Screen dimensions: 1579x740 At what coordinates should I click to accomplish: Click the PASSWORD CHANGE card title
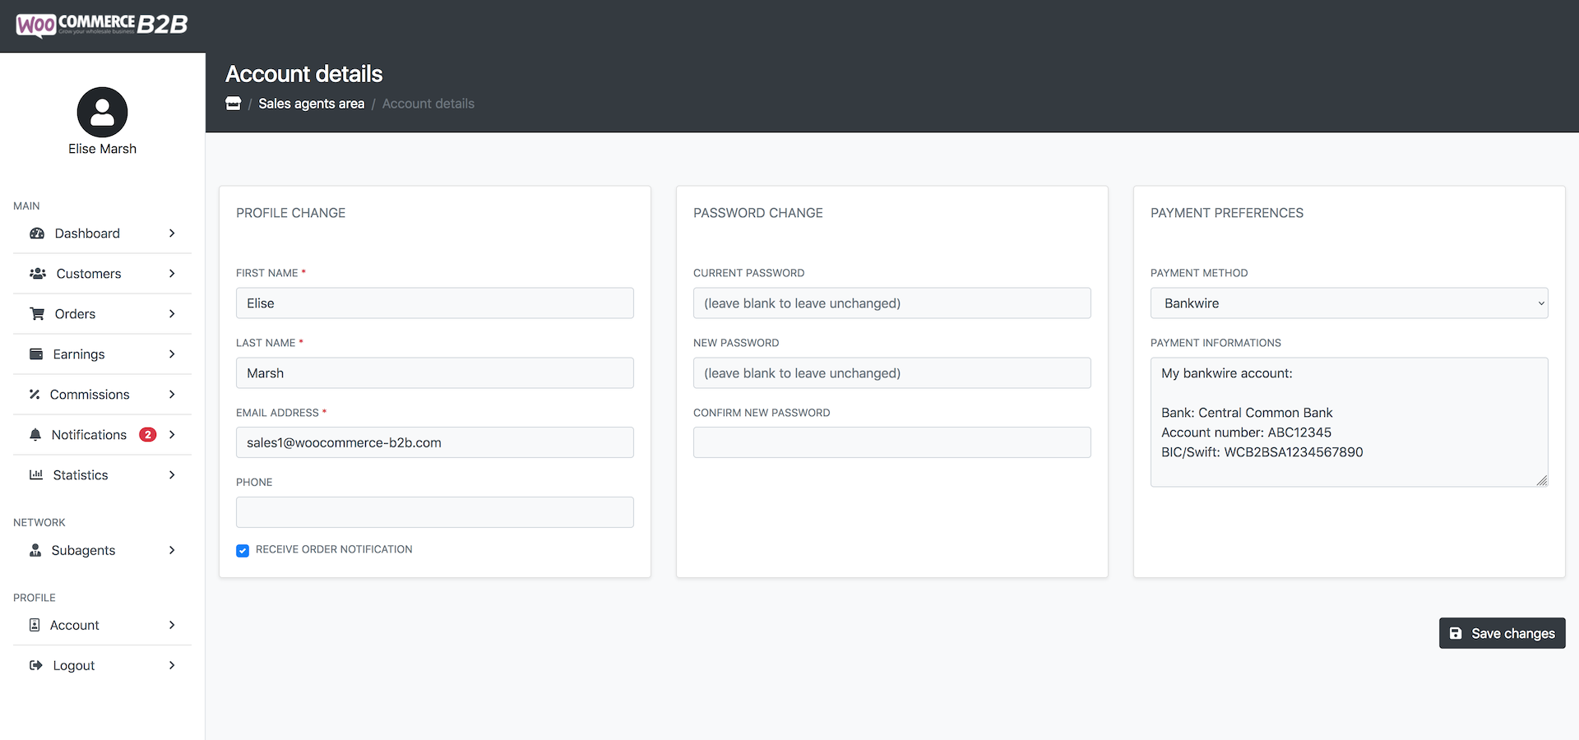coord(758,213)
